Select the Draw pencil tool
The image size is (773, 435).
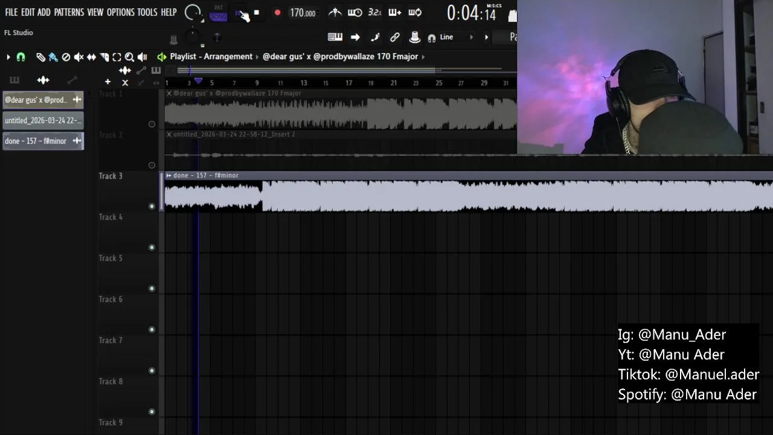[x=40, y=57]
